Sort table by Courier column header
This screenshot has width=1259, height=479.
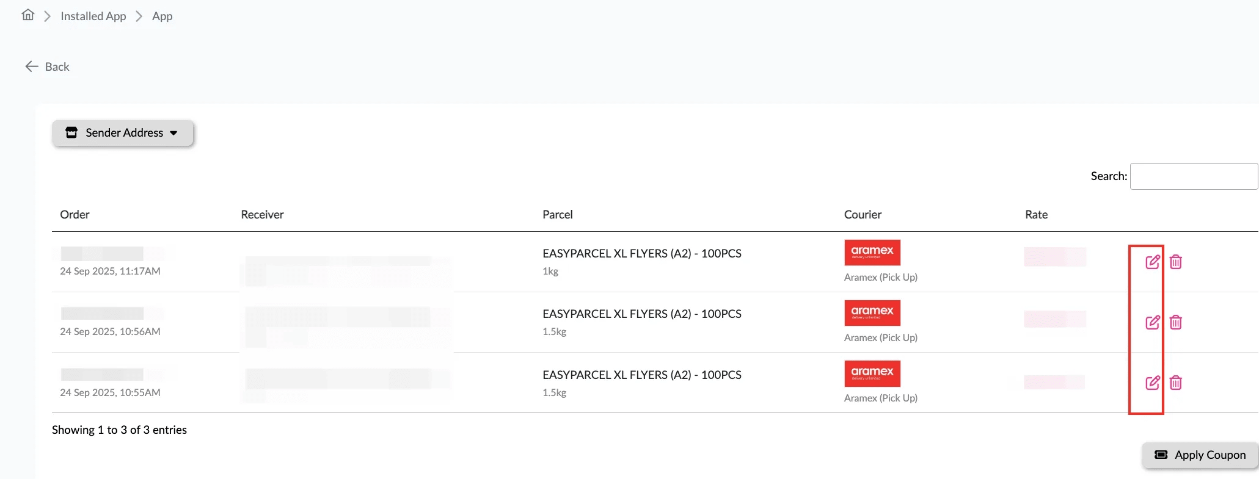[863, 214]
